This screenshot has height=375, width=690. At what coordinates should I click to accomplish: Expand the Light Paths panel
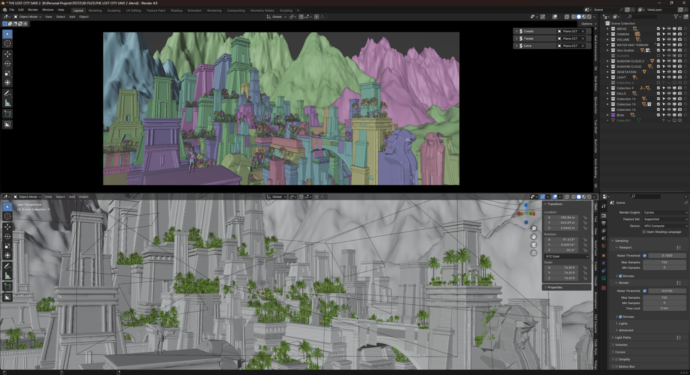[623, 337]
